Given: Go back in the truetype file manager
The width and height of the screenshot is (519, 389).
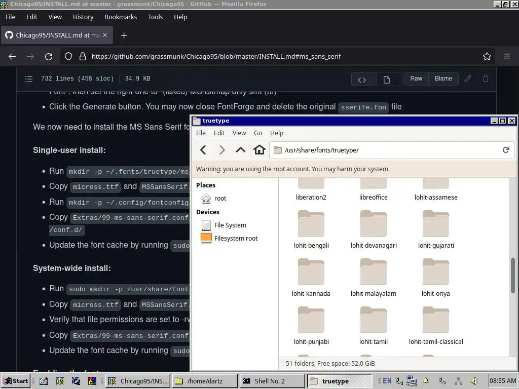Looking at the screenshot, I should click(203, 150).
